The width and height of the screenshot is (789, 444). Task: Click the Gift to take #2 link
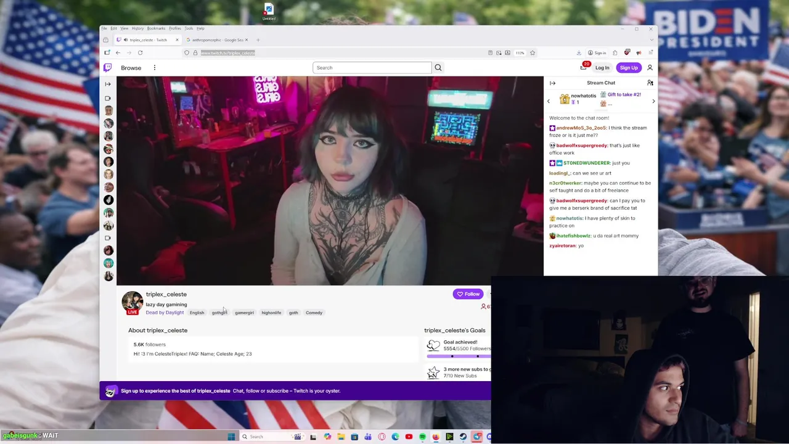(x=624, y=94)
